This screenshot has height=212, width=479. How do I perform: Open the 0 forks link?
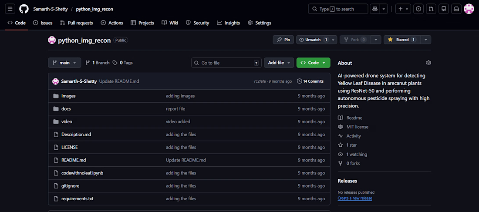(x=348, y=163)
